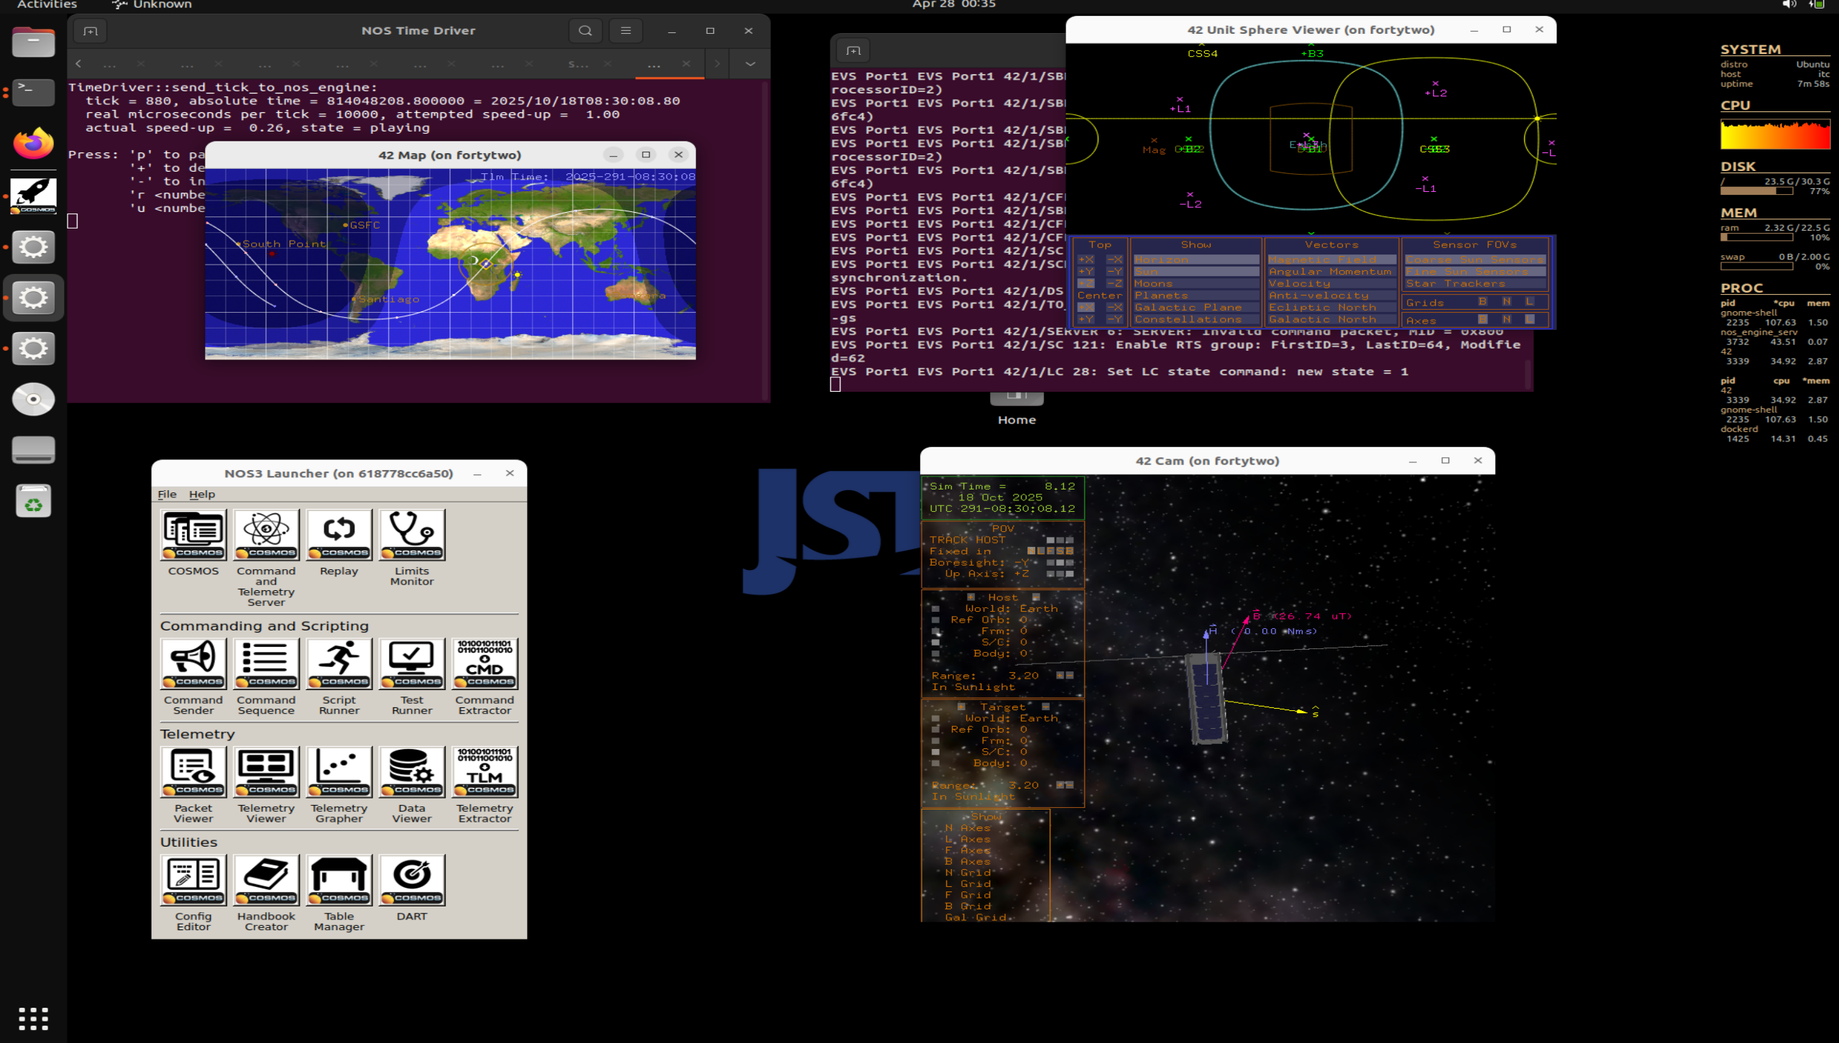Image resolution: width=1839 pixels, height=1043 pixels.
Task: Open the NOS Time Driver hamburger menu
Action: coord(625,31)
